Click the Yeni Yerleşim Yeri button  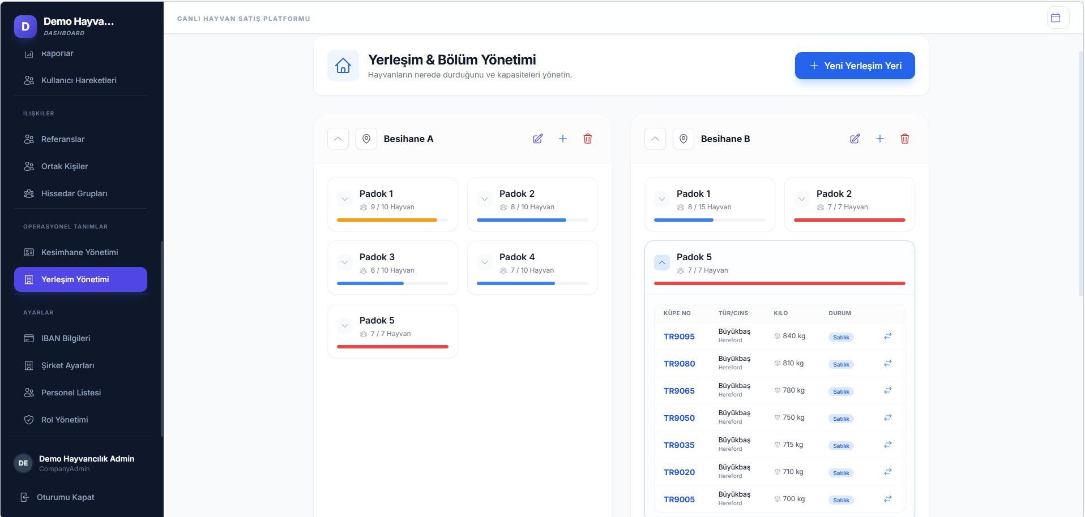tap(855, 66)
